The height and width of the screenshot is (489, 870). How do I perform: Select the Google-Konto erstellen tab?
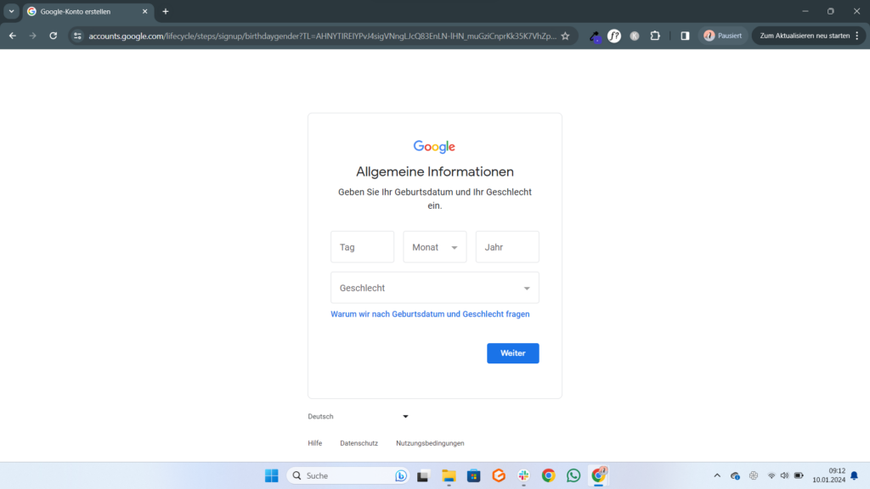point(85,11)
